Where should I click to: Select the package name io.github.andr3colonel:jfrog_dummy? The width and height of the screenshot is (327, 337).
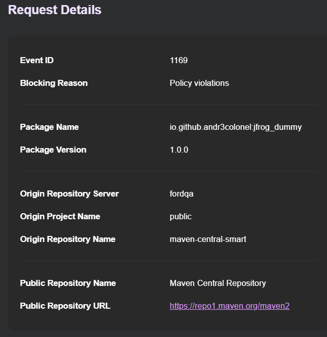click(236, 127)
